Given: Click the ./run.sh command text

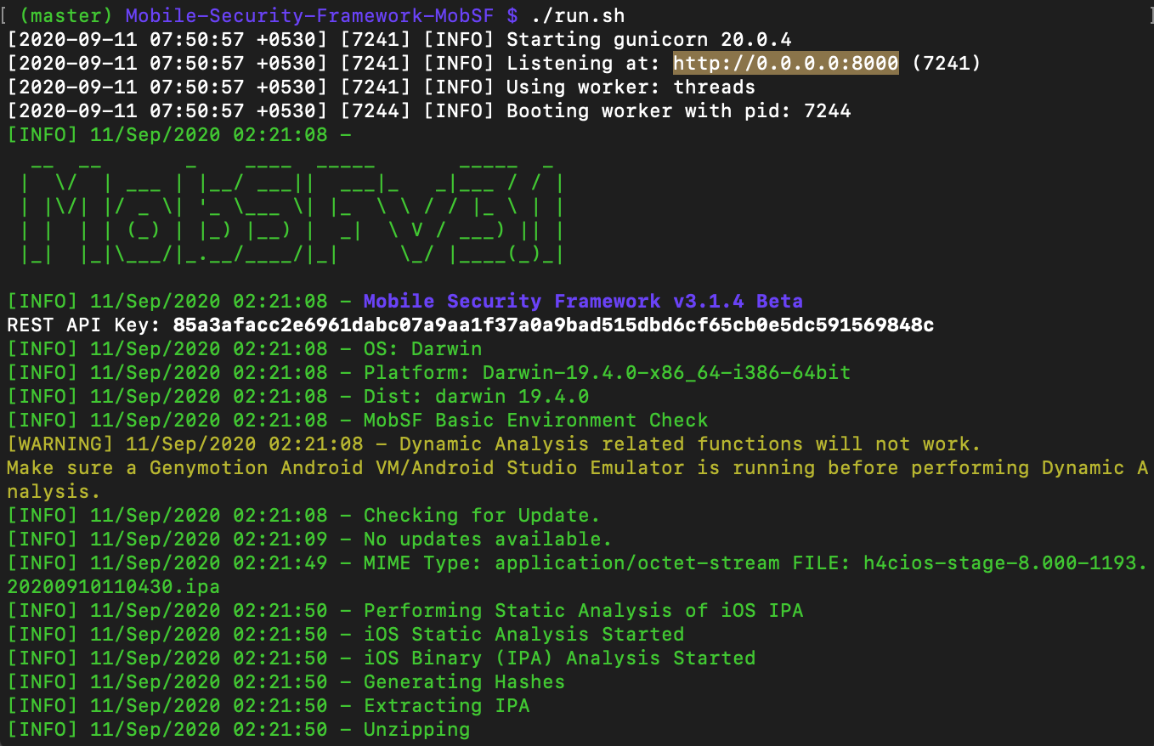Looking at the screenshot, I should coord(577,15).
